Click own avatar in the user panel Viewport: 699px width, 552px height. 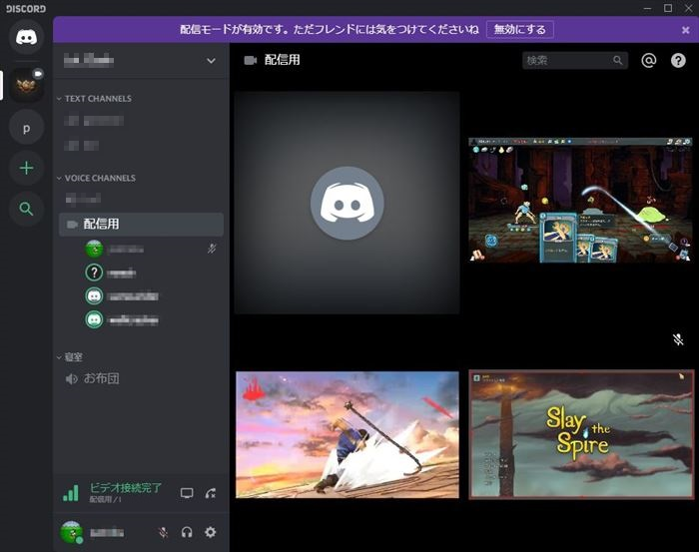click(x=71, y=532)
